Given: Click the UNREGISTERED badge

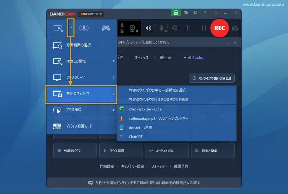Looking at the screenshot, I should (x=91, y=14).
